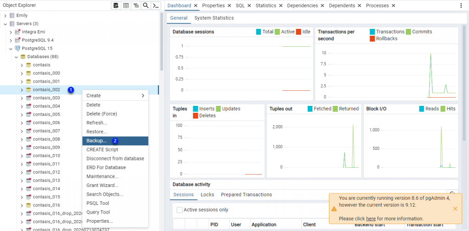
Task: Collapse the Databases (88) node
Action: (16, 56)
